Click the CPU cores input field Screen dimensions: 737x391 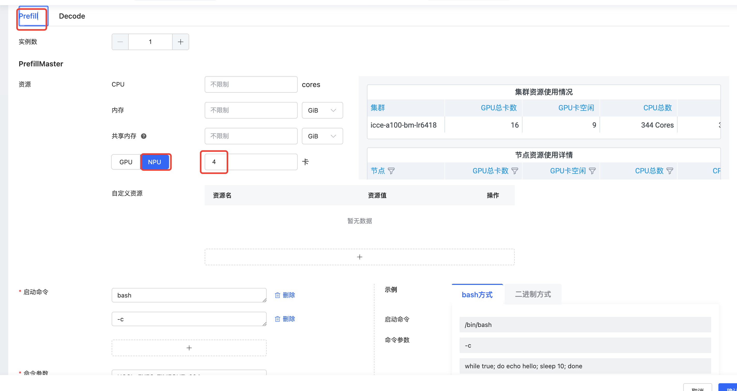(251, 84)
